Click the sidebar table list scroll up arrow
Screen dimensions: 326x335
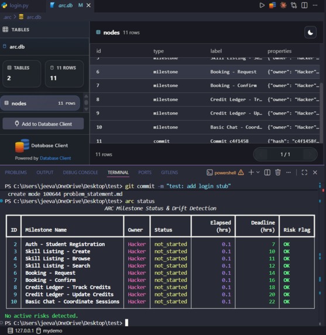(86, 96)
